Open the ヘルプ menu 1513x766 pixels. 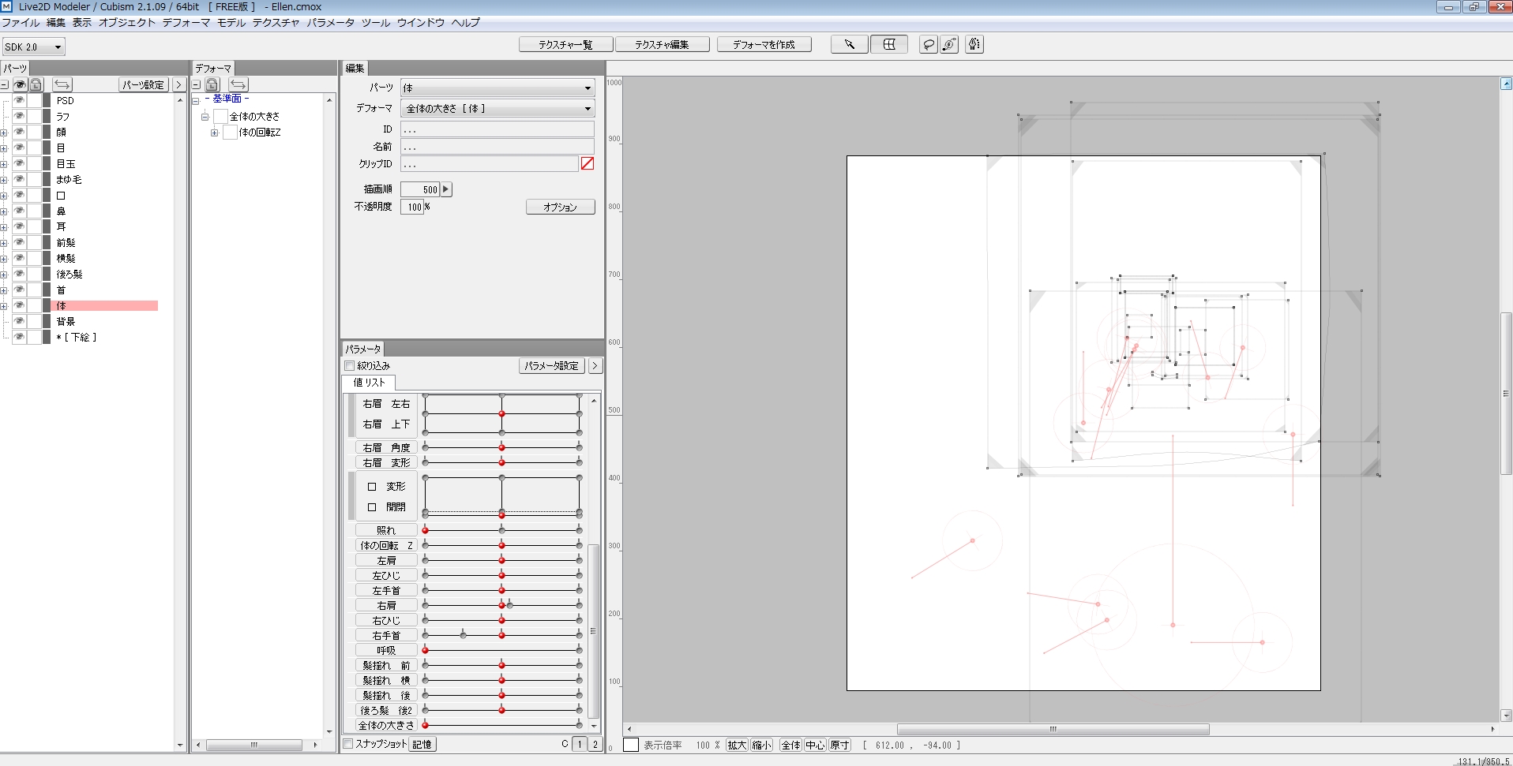click(466, 23)
